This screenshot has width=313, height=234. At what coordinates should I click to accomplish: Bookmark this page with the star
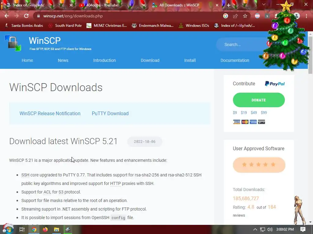(x=245, y=16)
